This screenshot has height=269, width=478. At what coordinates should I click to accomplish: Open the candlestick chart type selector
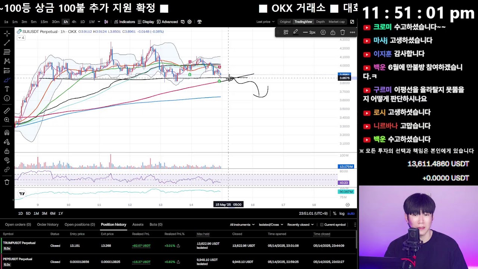point(106,22)
